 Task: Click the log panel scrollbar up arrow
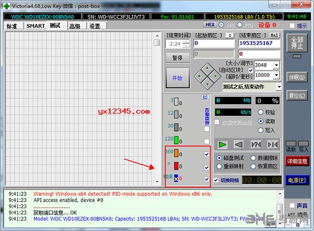[x=280, y=194]
